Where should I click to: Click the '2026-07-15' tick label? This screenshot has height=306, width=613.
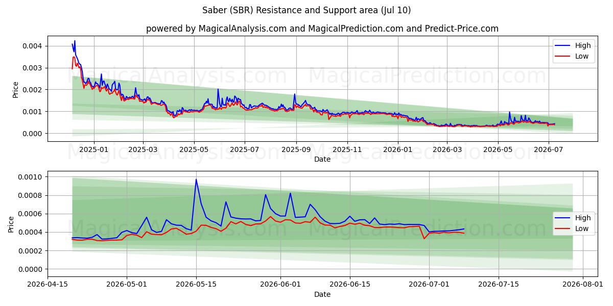(498, 285)
